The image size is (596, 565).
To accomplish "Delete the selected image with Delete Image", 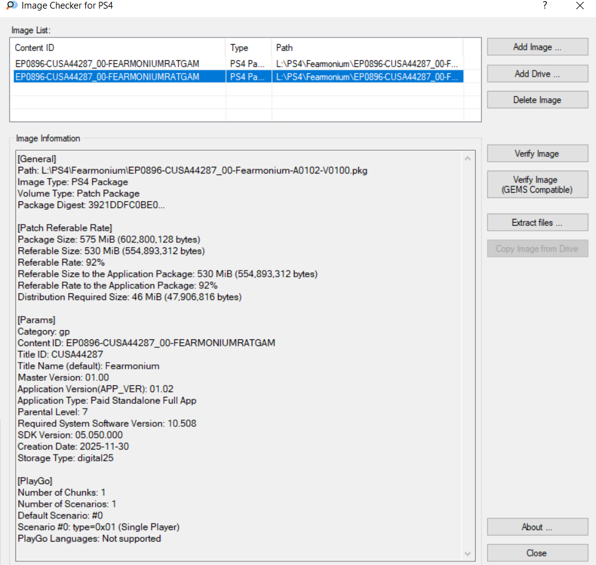I will (538, 100).
